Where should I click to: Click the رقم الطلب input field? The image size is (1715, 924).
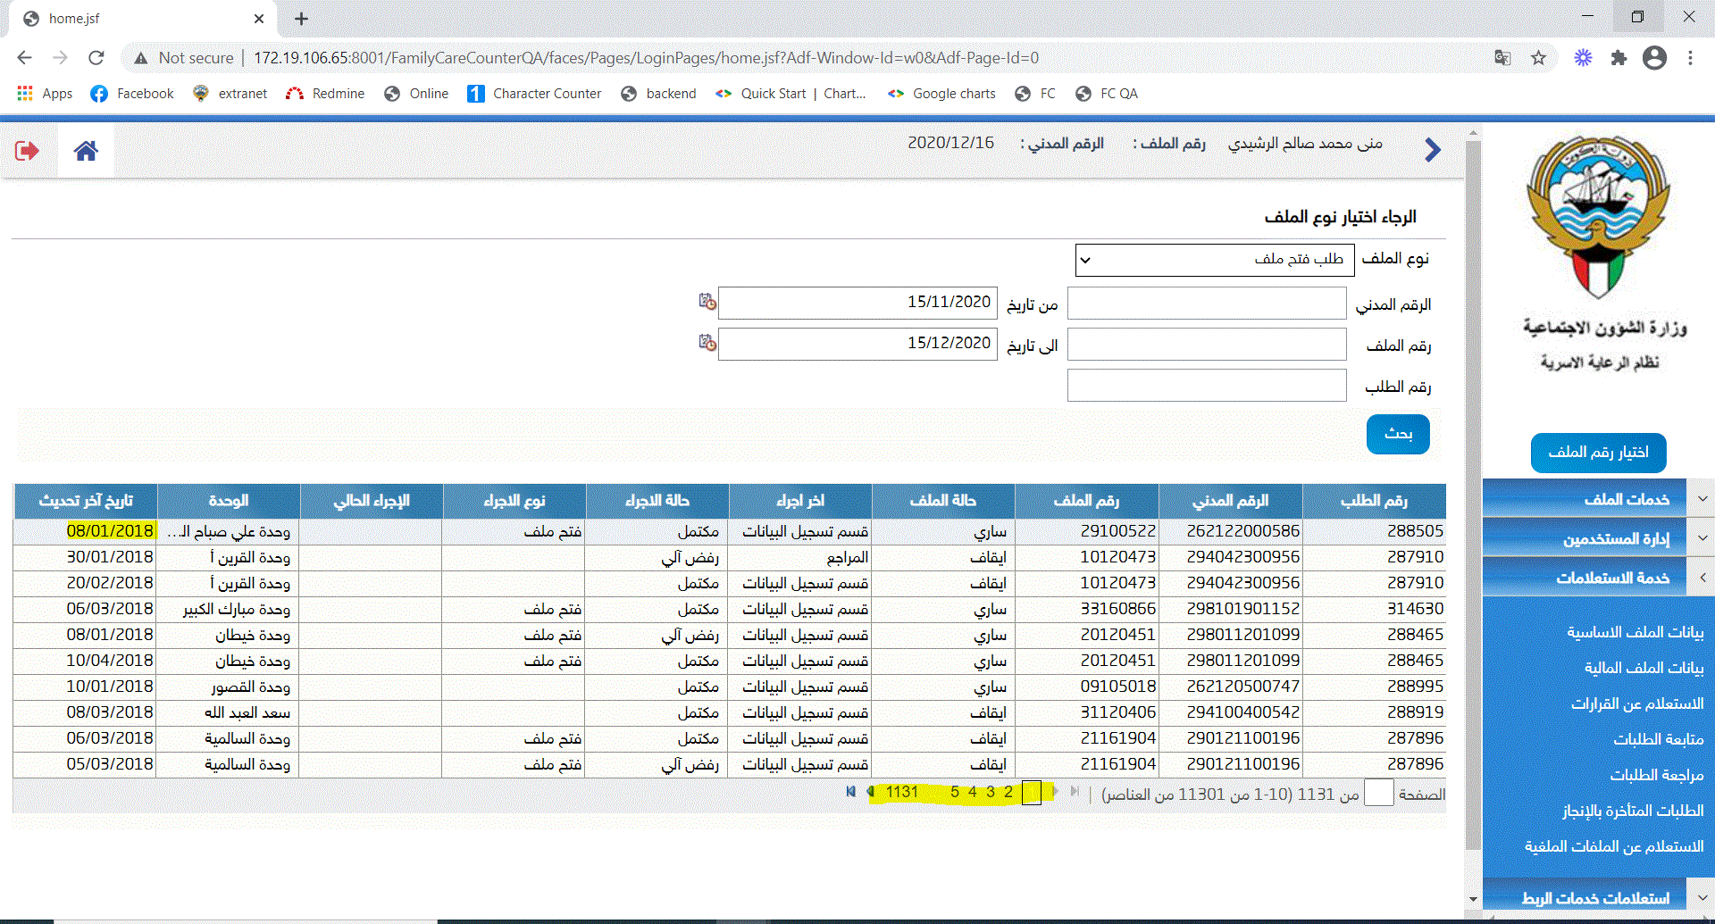(1207, 386)
